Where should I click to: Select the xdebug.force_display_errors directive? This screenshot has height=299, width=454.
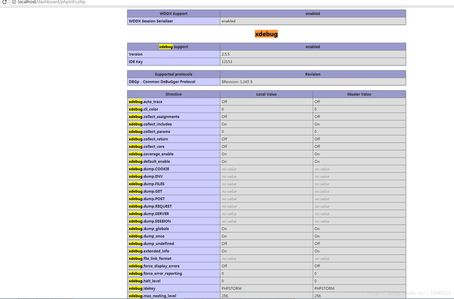[x=174, y=266]
